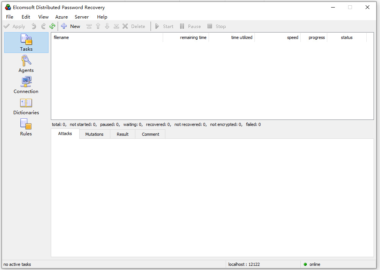Select the Tasks panel icon
The height and width of the screenshot is (270, 380).
(26, 42)
